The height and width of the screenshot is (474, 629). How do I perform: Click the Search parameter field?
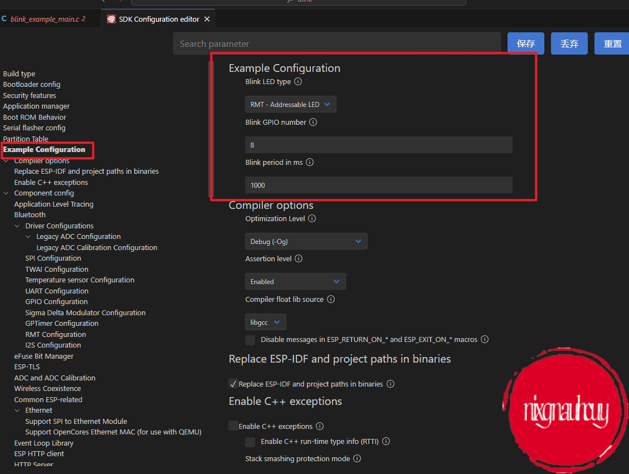click(x=337, y=43)
